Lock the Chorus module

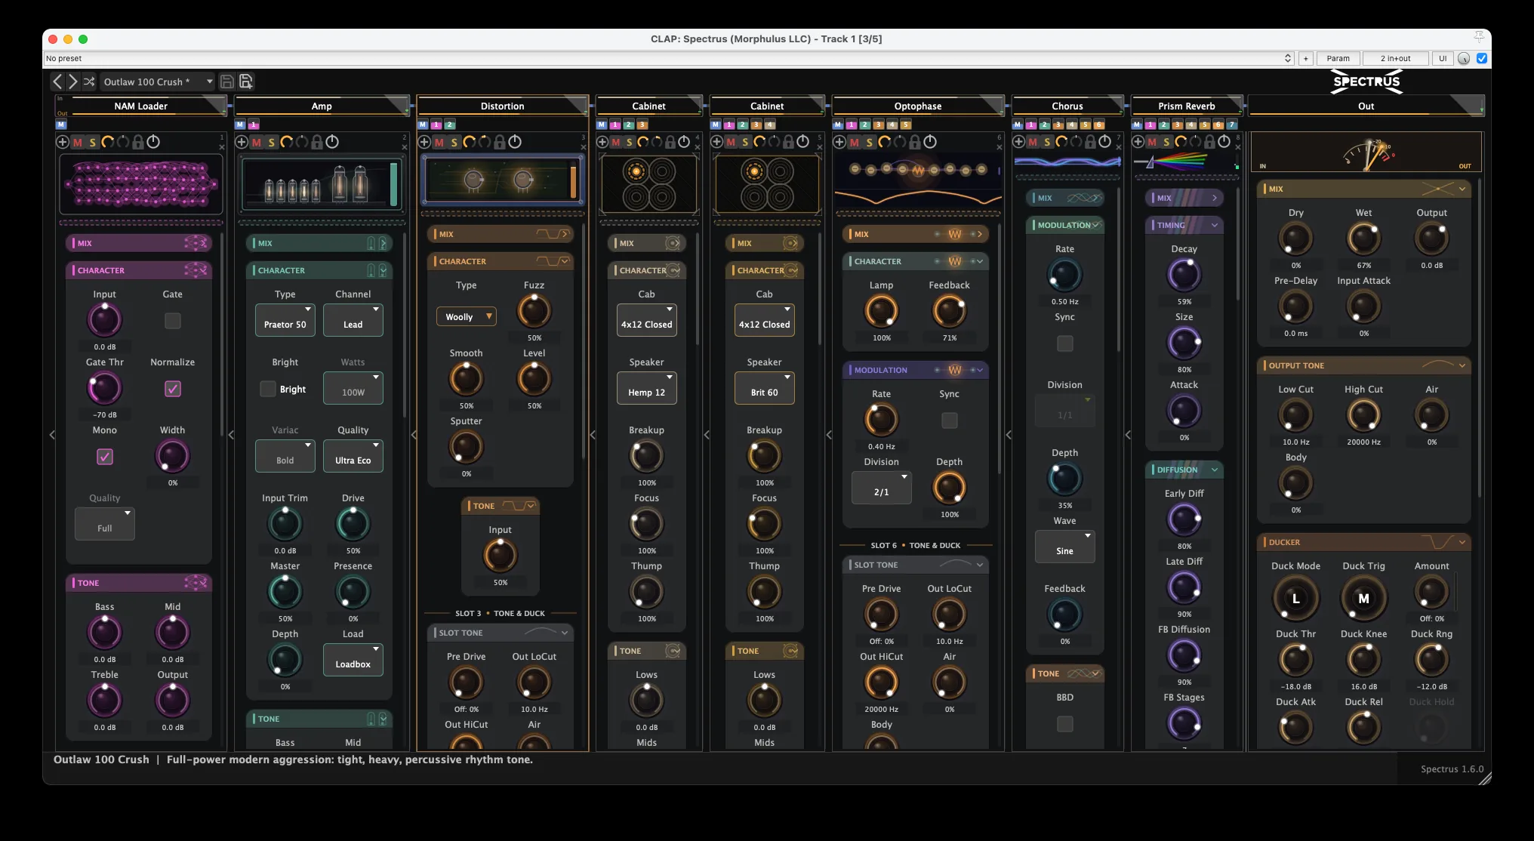(1090, 142)
